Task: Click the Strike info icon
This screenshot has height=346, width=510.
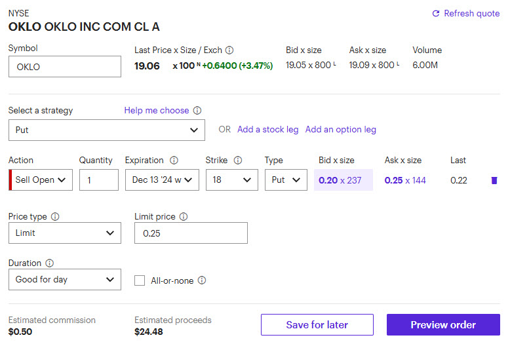Action: pos(238,161)
